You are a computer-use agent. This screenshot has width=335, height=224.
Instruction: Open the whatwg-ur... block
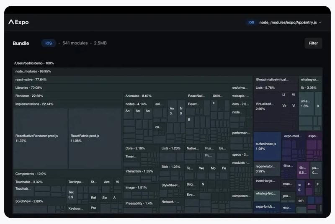[310, 80]
